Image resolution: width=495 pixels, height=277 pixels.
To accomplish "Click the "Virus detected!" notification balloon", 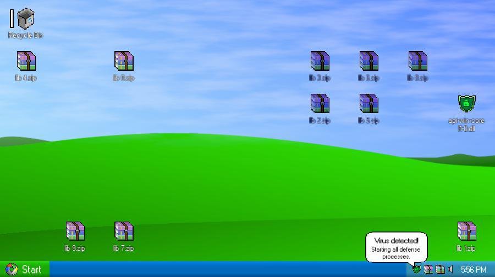I will click(x=396, y=247).
